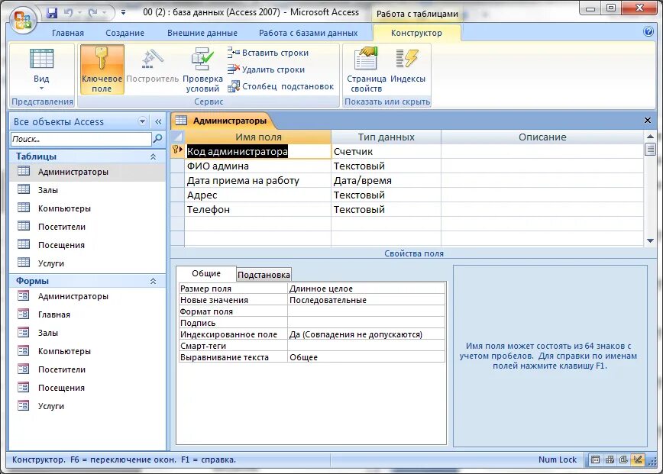The width and height of the screenshot is (663, 474).
Task: Select the Услуги table
Action: pos(87,263)
